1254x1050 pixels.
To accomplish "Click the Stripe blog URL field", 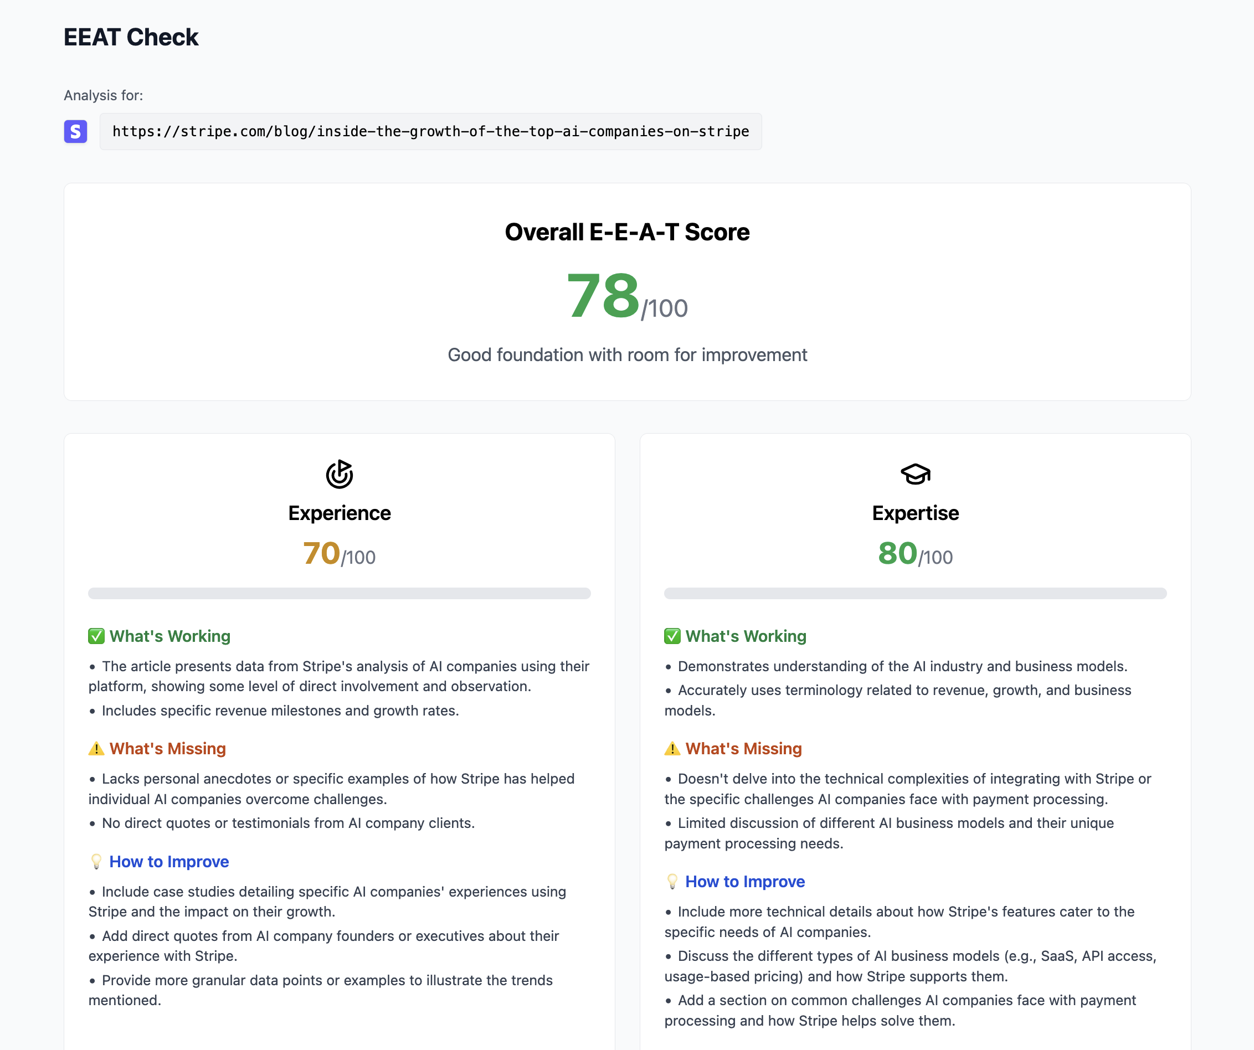I will [430, 131].
